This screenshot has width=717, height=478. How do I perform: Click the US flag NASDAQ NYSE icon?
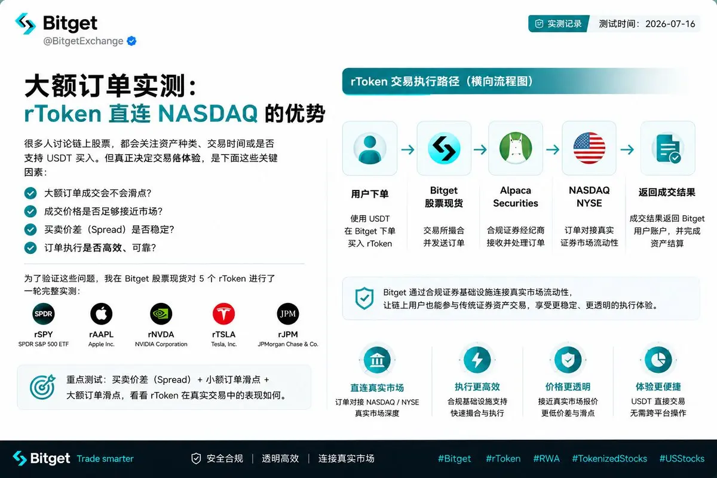[589, 148]
